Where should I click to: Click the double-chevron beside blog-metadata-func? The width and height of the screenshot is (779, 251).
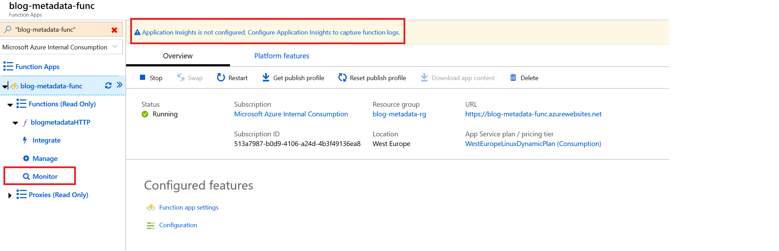119,85
